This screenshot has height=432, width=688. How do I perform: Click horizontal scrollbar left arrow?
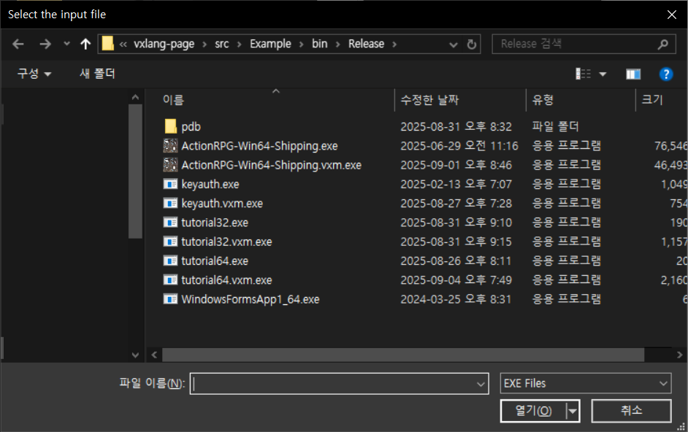click(154, 355)
